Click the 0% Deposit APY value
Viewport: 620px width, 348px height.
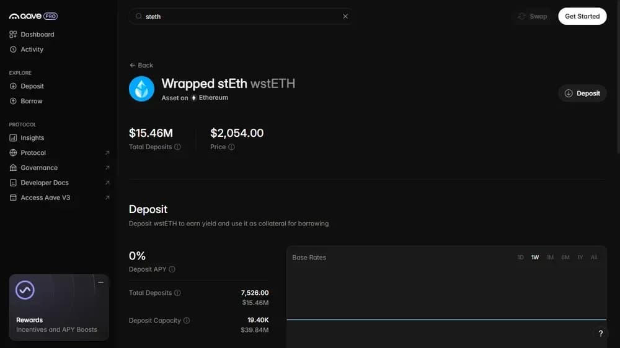[137, 256]
